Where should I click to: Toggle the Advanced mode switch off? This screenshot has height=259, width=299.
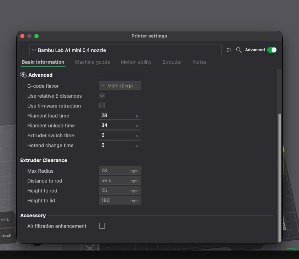[x=272, y=50]
